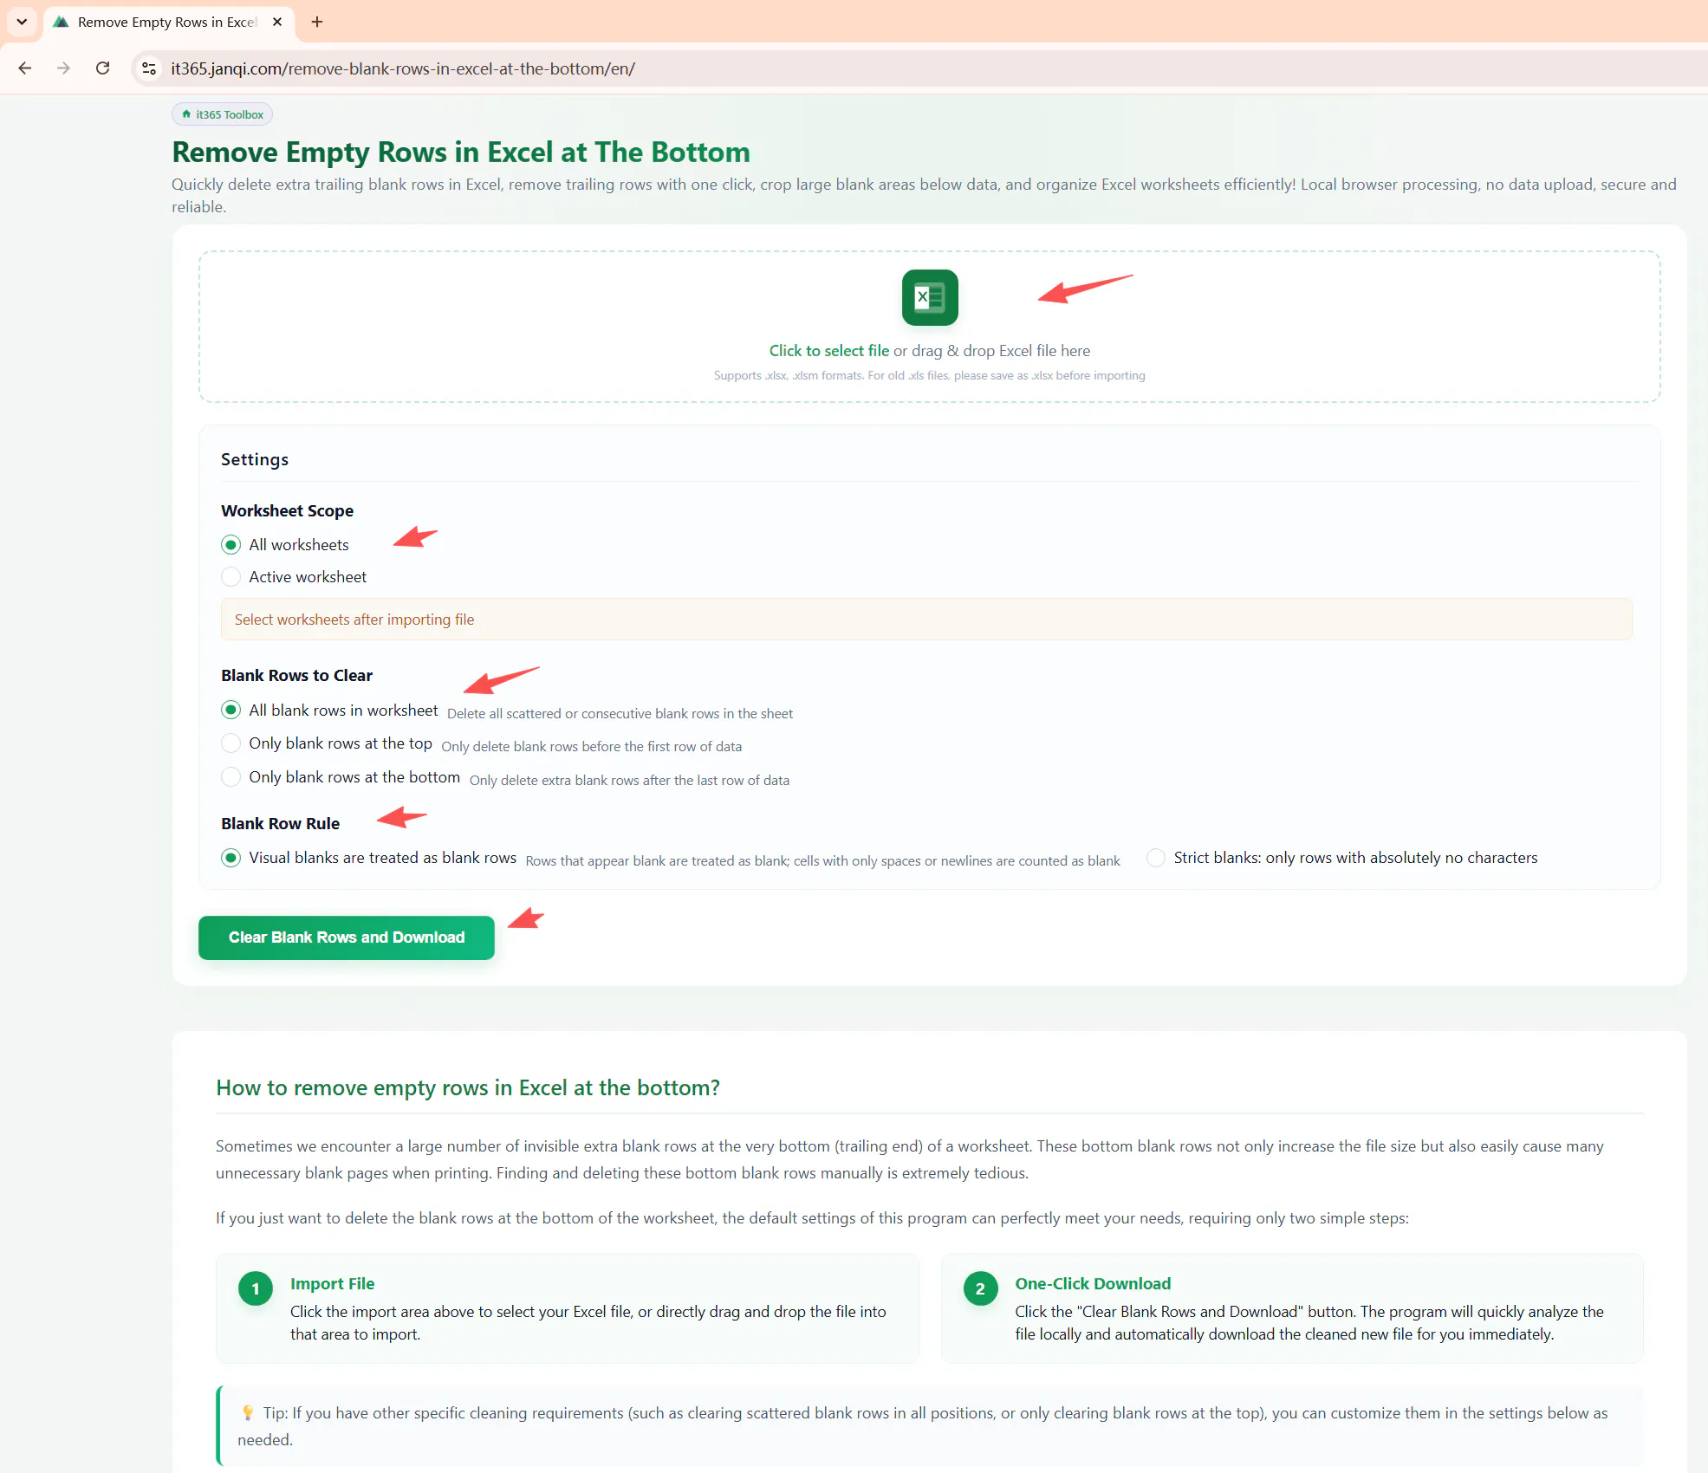Click the 'One-Click Download' step heading
Image resolution: width=1708 pixels, height=1473 pixels.
(x=1093, y=1283)
